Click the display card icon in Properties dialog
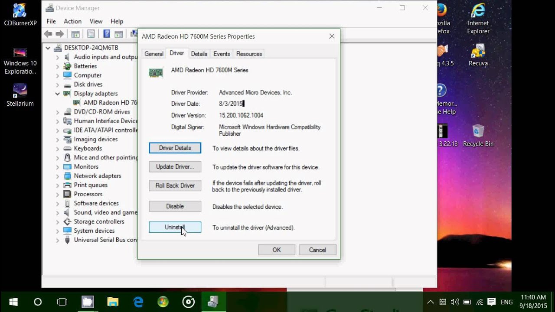The image size is (555, 312). click(x=156, y=73)
